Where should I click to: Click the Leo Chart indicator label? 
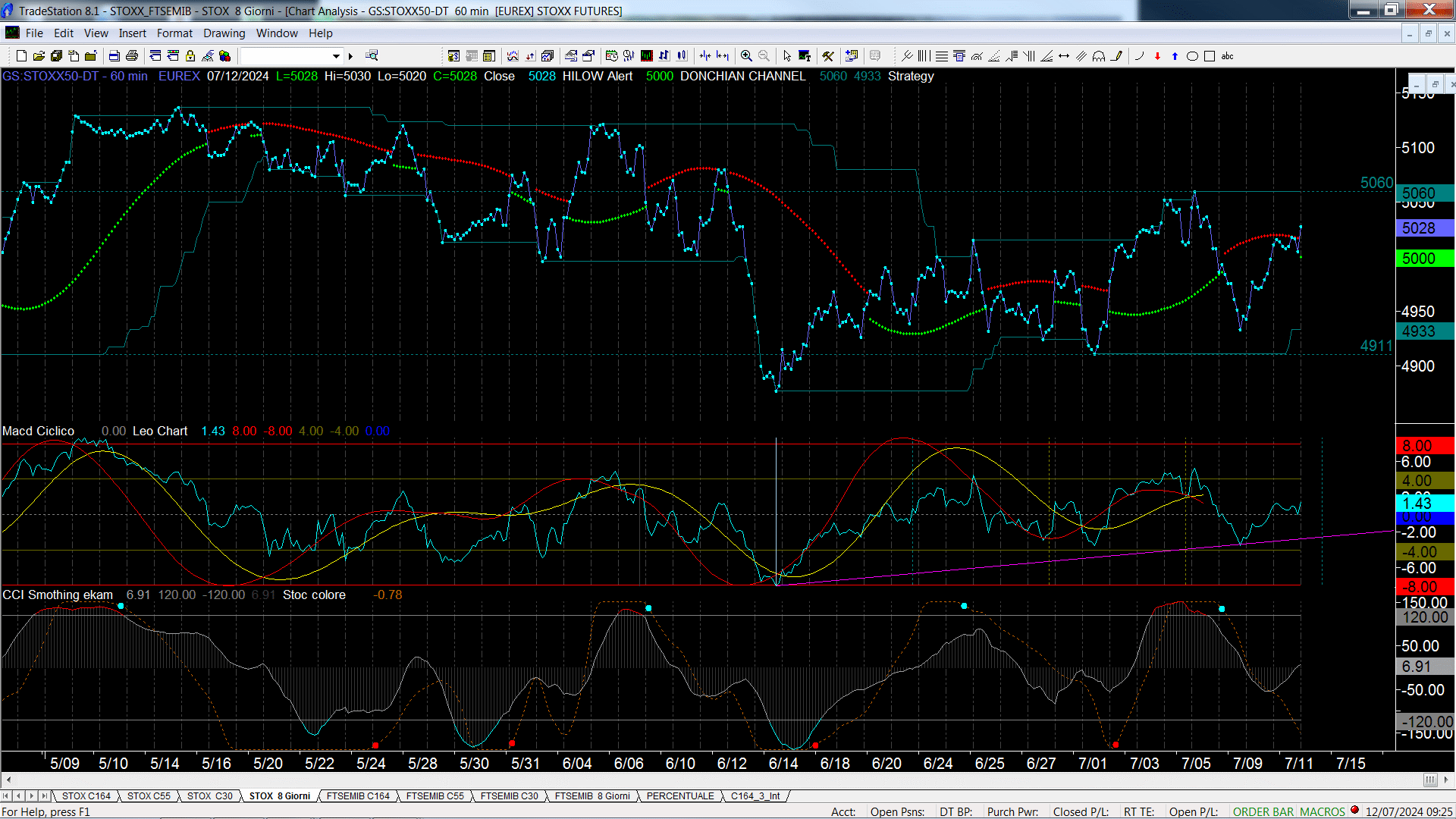pos(160,431)
